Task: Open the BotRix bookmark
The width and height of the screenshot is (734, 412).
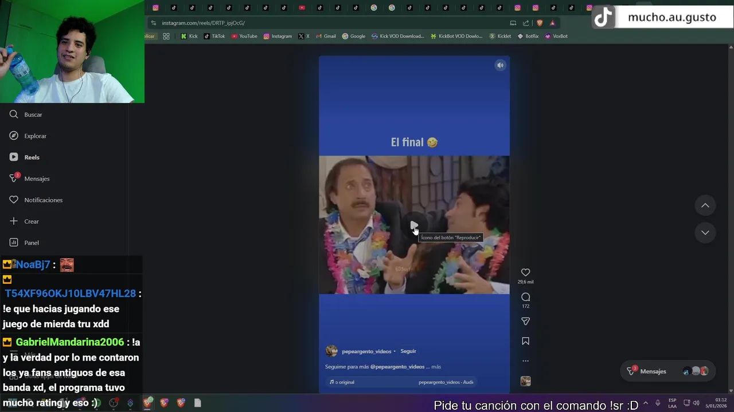Action: coord(528,36)
